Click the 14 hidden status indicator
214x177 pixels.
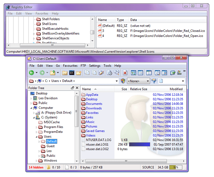(x=36, y=167)
